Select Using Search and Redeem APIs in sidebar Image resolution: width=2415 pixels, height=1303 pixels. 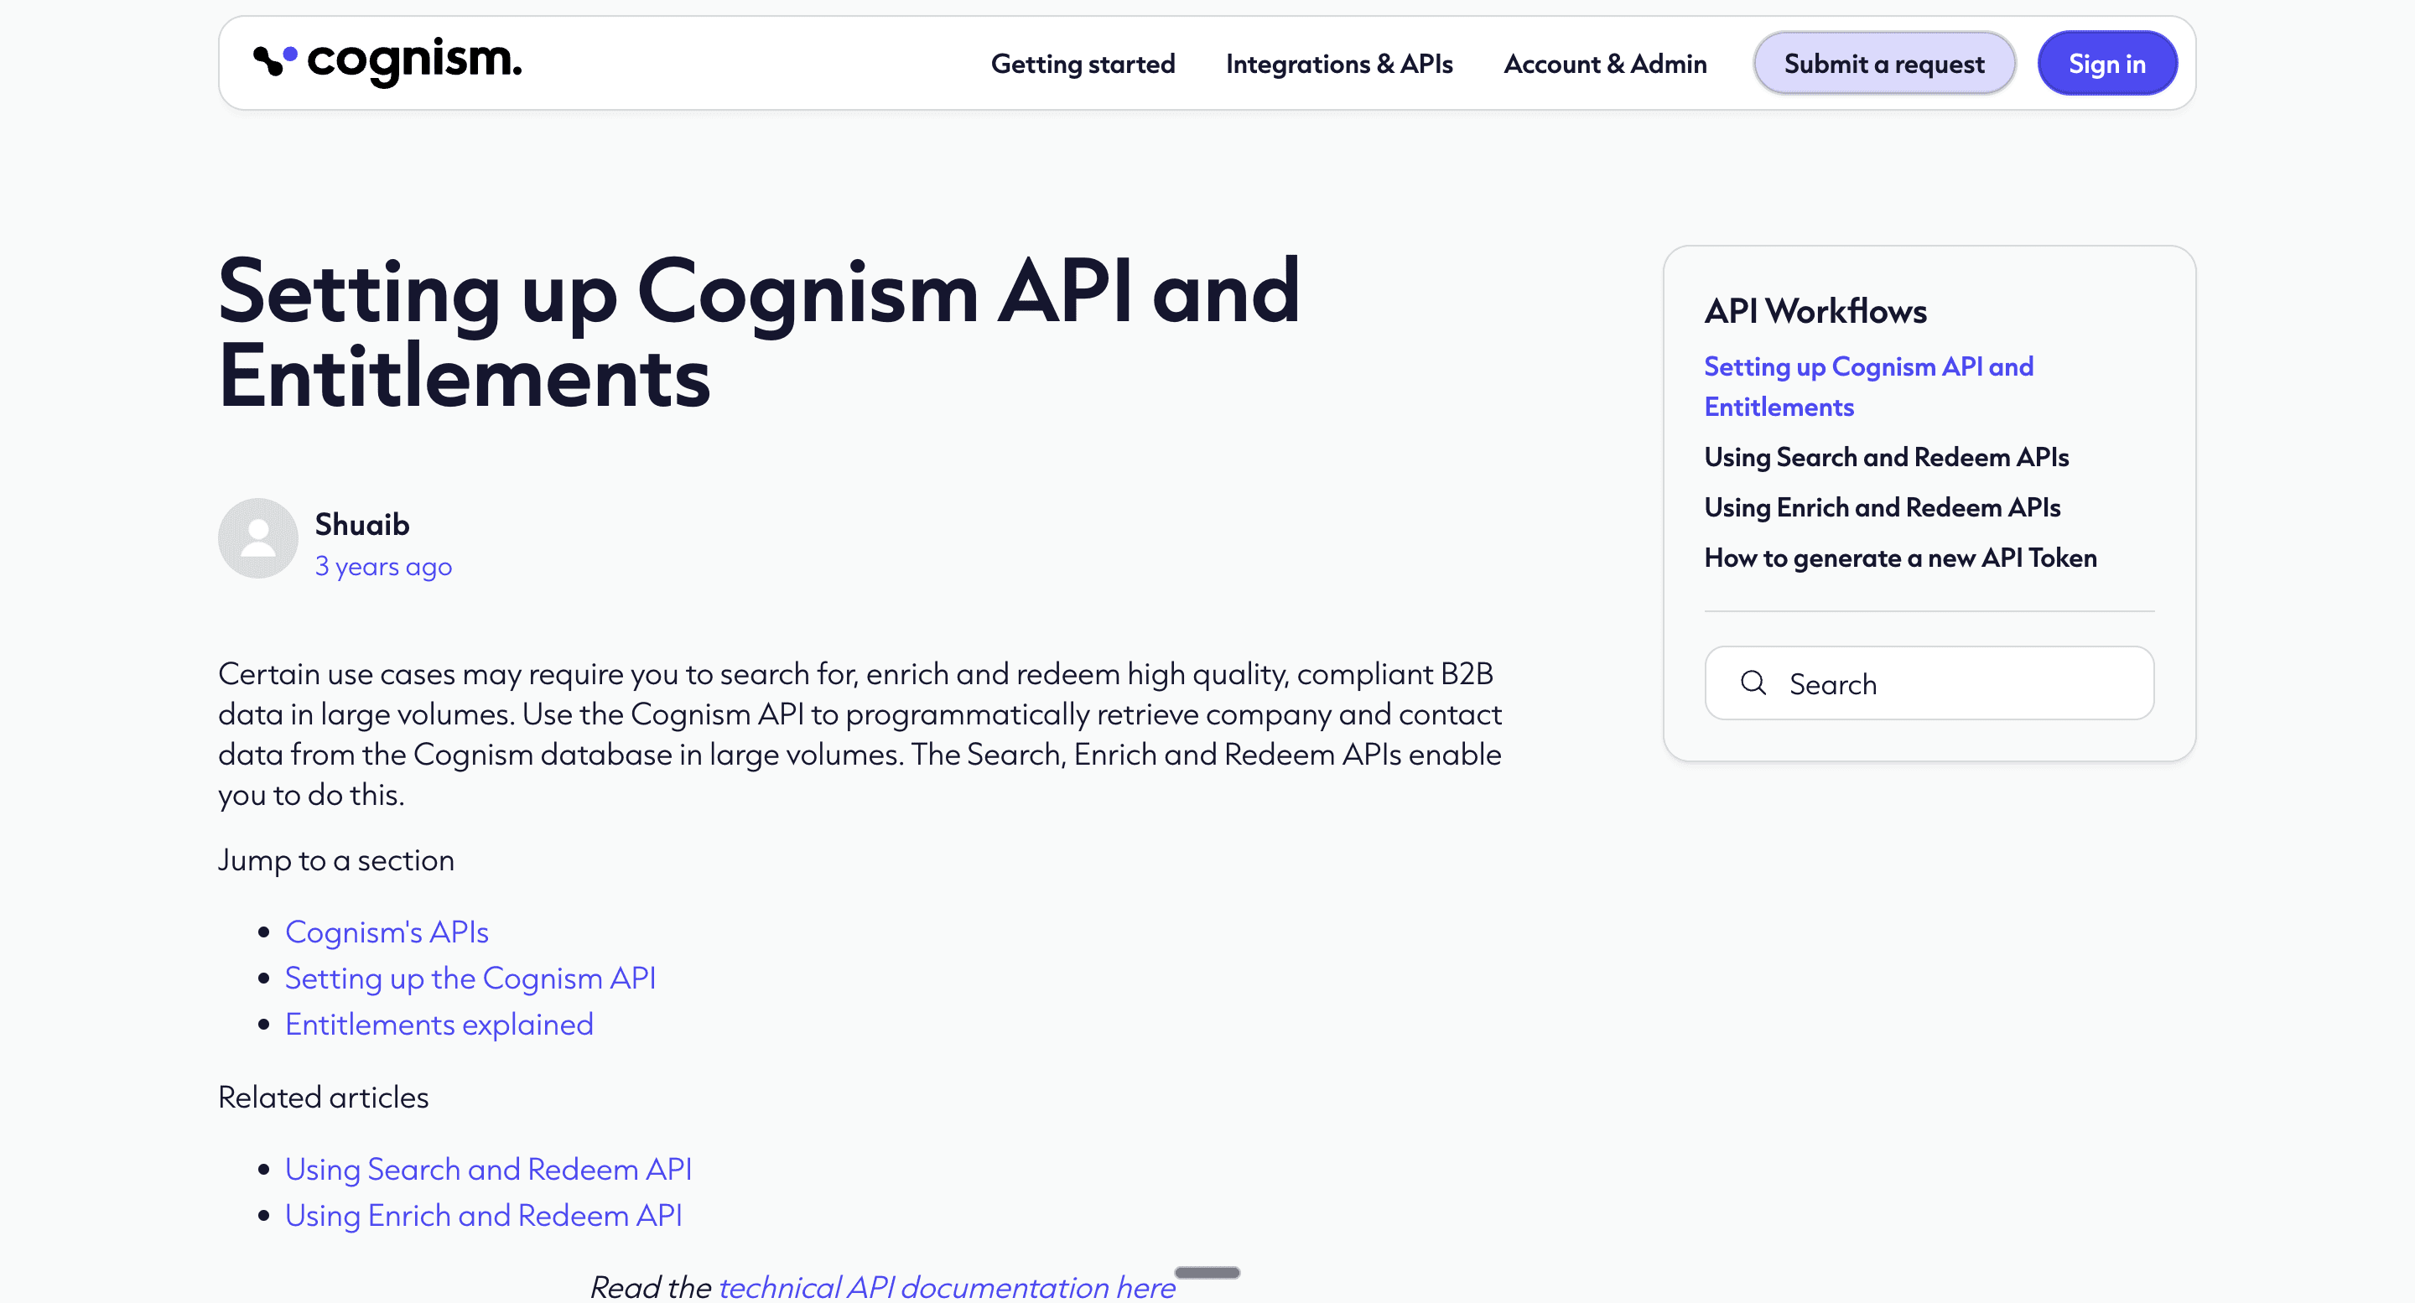point(1885,458)
